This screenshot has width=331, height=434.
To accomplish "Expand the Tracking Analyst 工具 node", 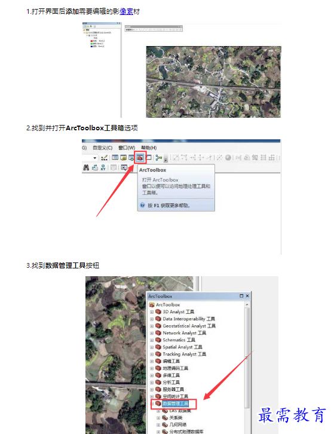I will point(152,354).
